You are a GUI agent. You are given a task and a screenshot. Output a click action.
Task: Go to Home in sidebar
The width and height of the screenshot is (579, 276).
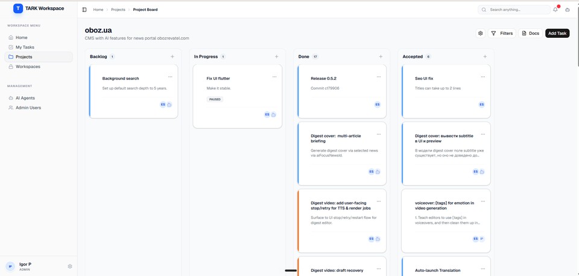tap(39, 37)
